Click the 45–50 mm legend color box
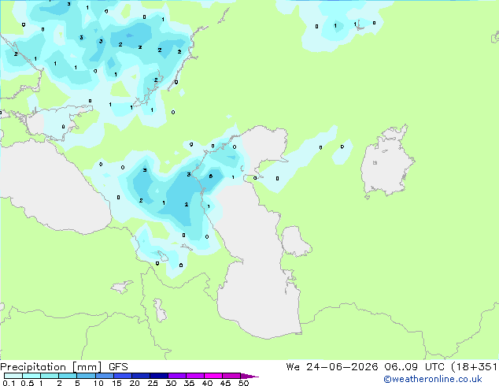The width and height of the screenshot is (499, 386). coord(231,376)
